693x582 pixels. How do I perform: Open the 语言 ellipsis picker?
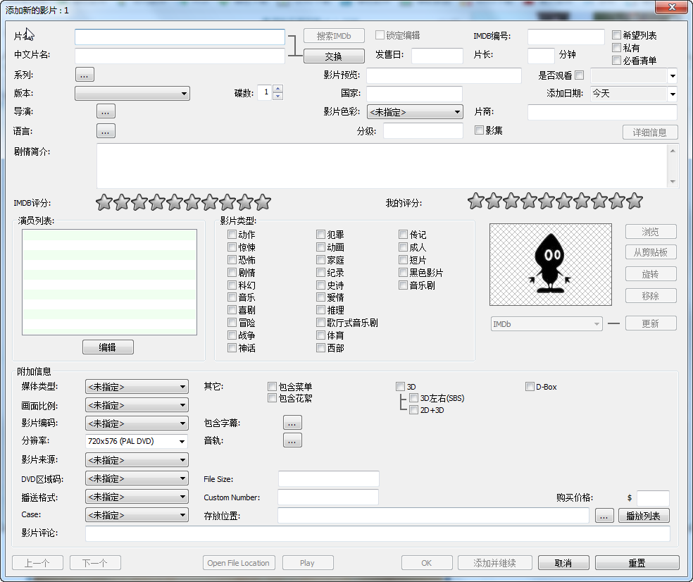(106, 131)
